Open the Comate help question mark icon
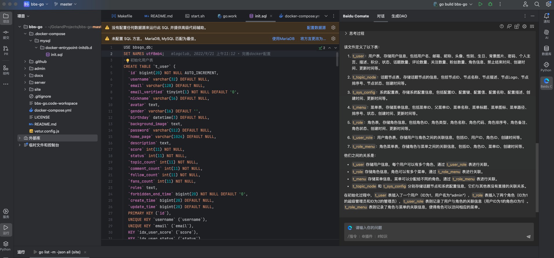 [502, 26]
